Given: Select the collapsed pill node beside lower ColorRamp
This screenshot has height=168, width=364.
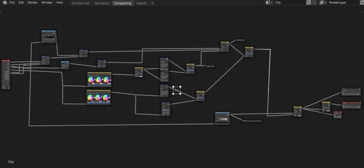Looking at the screenshot, I should 252,121.
